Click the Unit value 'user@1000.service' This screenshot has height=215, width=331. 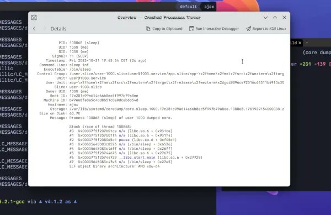click(x=88, y=78)
